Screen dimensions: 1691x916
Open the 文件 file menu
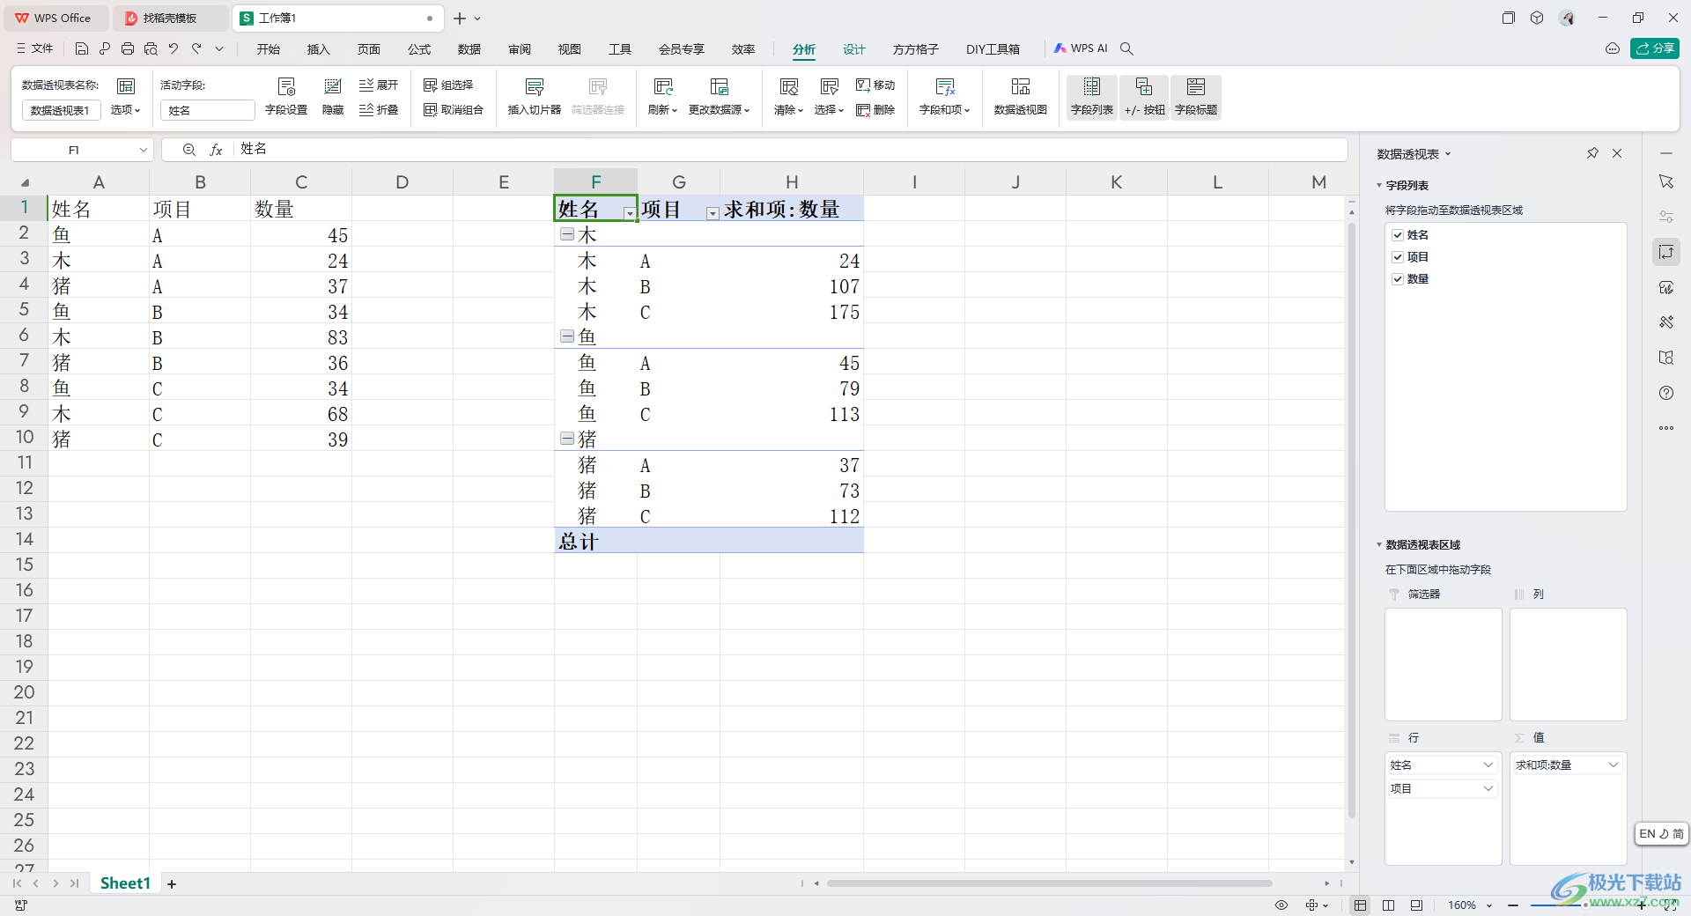(35, 49)
